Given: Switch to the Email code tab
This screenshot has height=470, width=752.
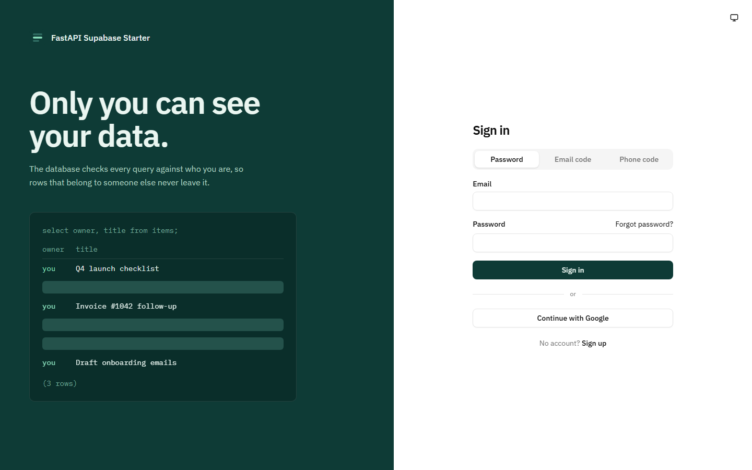Looking at the screenshot, I should pyautogui.click(x=573, y=159).
